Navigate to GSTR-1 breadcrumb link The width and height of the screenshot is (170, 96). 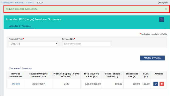pos(30,2)
